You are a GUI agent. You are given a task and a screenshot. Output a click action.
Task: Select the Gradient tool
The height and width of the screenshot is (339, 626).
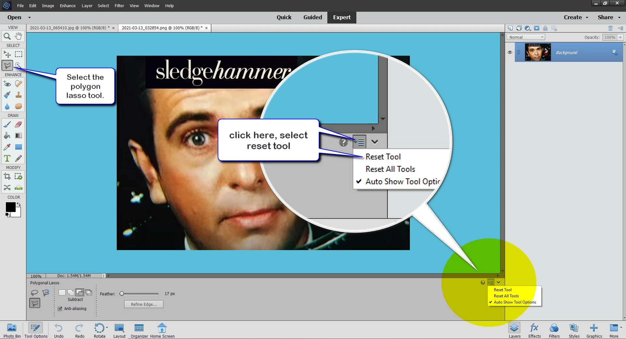(19, 135)
